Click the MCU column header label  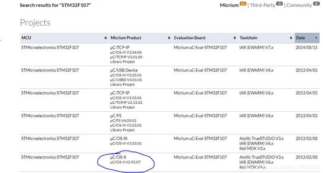click(26, 38)
